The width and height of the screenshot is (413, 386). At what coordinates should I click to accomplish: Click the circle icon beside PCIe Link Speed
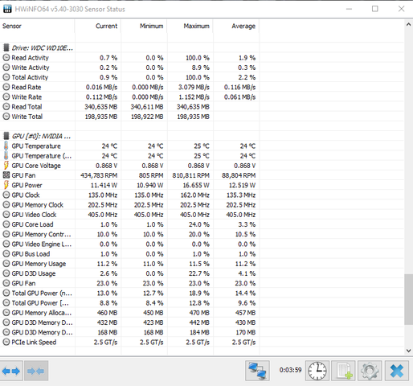tap(6, 342)
